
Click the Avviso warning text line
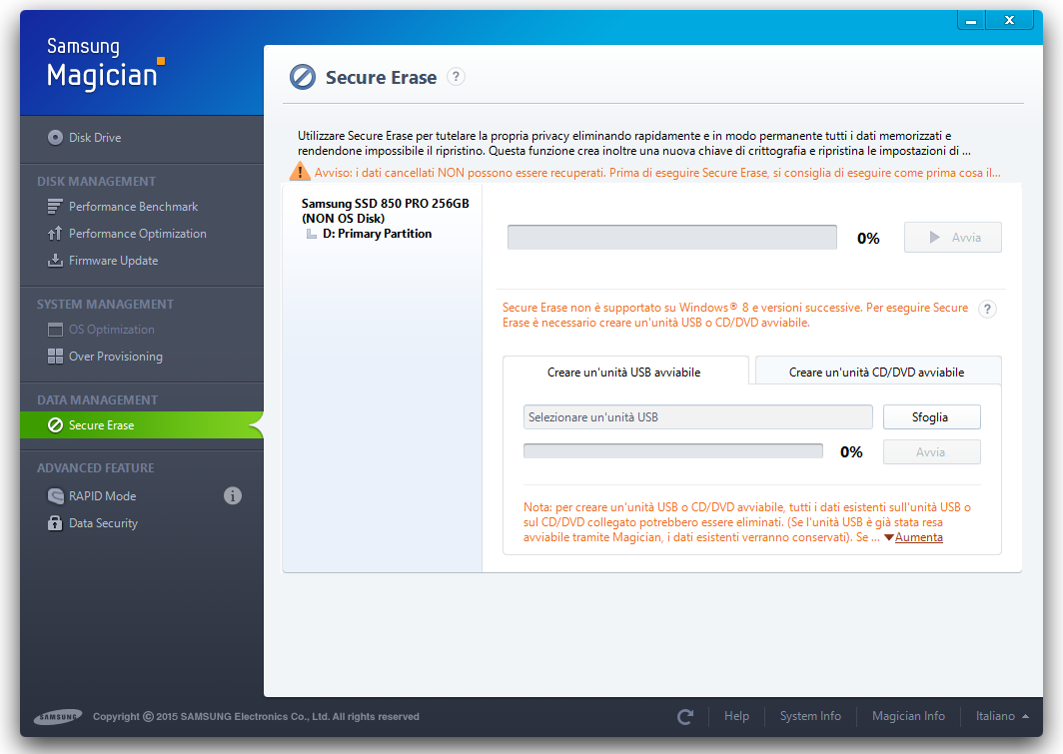coord(657,173)
